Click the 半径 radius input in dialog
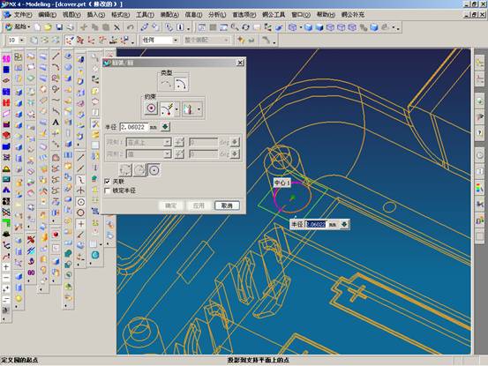The height and width of the screenshot is (366, 488). click(x=133, y=127)
